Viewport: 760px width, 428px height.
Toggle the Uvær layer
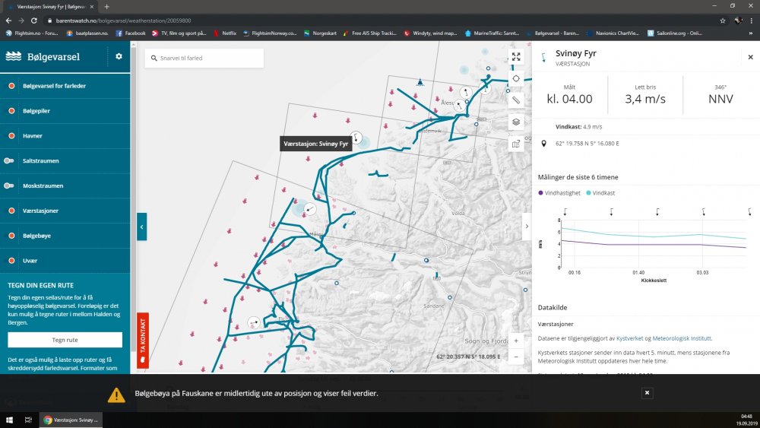[x=11, y=261]
